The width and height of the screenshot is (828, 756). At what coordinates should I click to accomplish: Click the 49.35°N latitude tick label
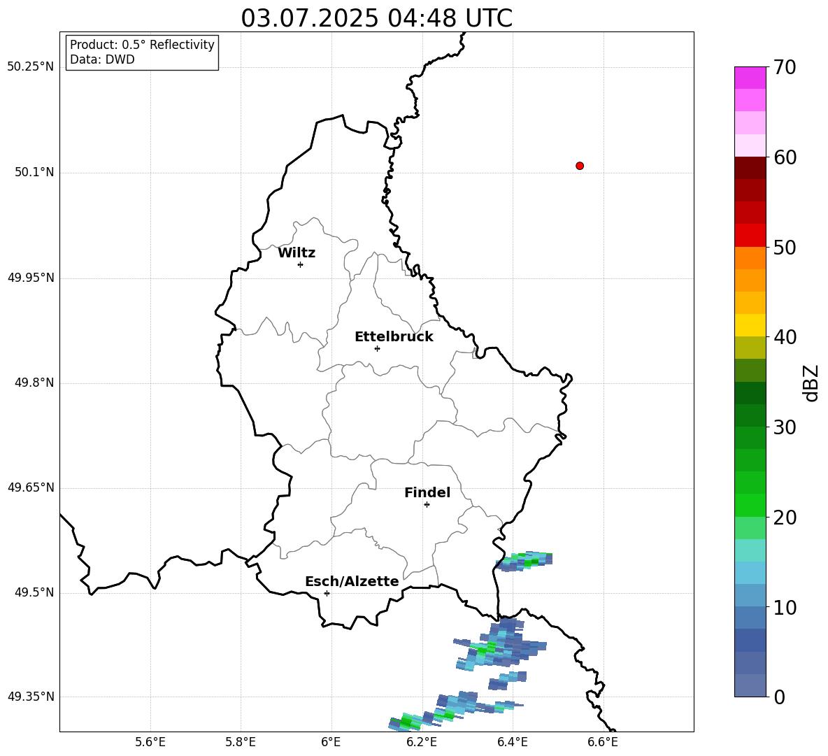pos(31,697)
